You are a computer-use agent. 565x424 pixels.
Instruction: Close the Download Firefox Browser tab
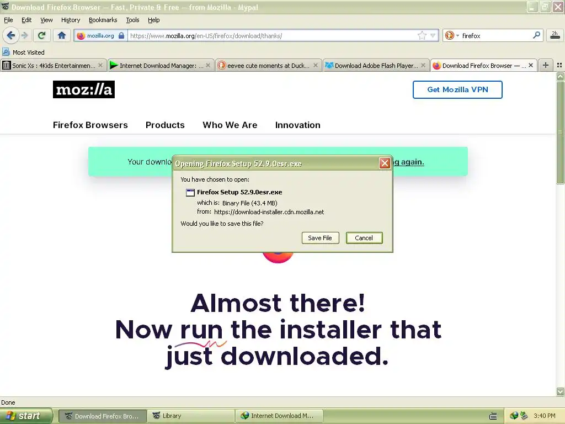tap(531, 65)
